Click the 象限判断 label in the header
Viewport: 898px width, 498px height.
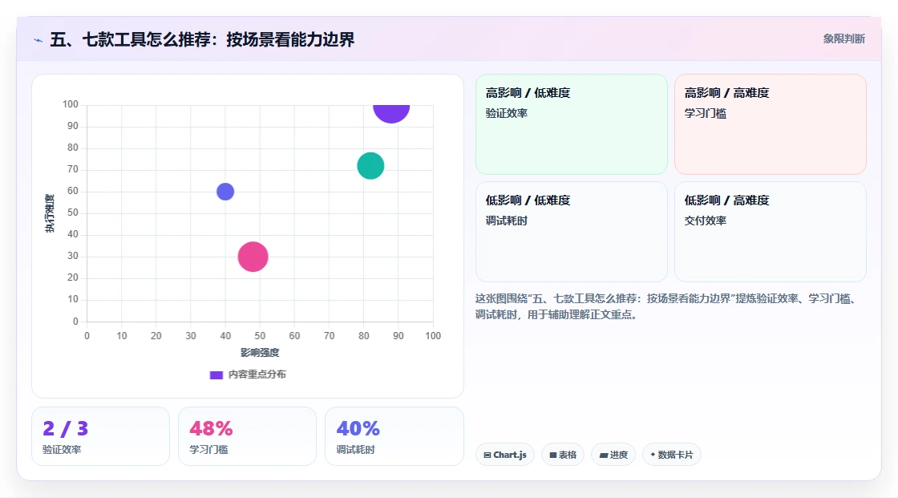coord(843,39)
